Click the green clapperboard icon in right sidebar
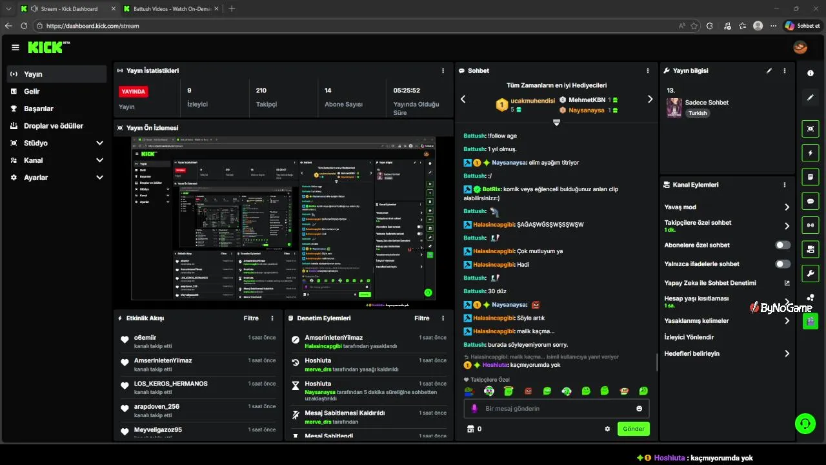Screen dimensions: 826x465 pos(811,321)
